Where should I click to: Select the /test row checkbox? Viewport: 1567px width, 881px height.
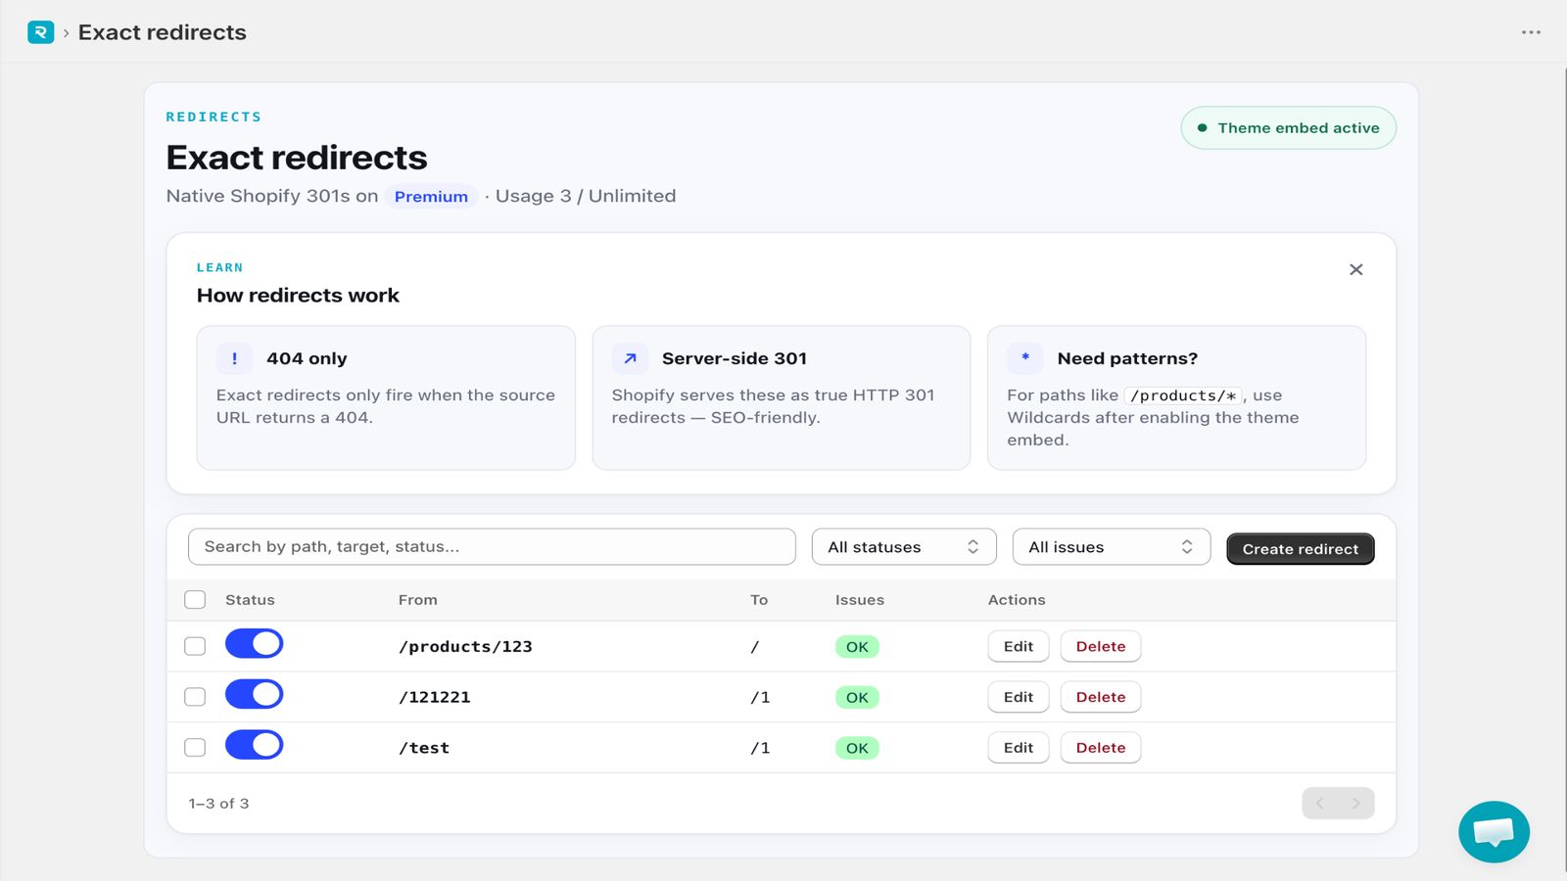pos(195,748)
